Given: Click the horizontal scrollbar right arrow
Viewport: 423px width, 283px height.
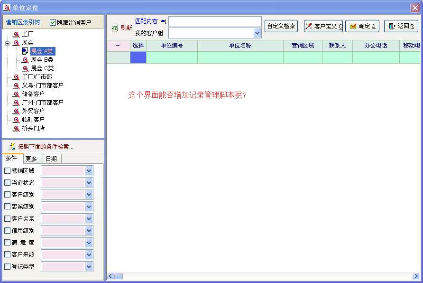Looking at the screenshot, I should tap(416, 276).
